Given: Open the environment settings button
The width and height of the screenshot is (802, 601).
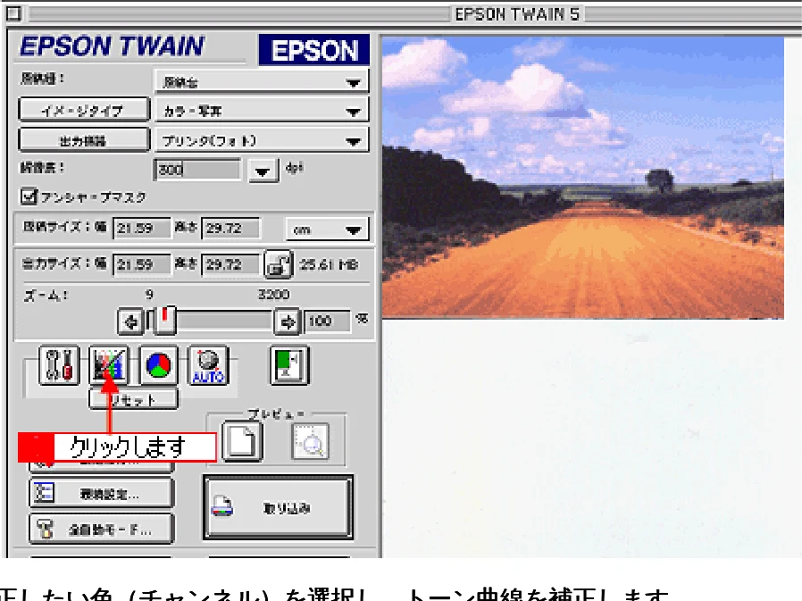Looking at the screenshot, I should click(x=101, y=493).
